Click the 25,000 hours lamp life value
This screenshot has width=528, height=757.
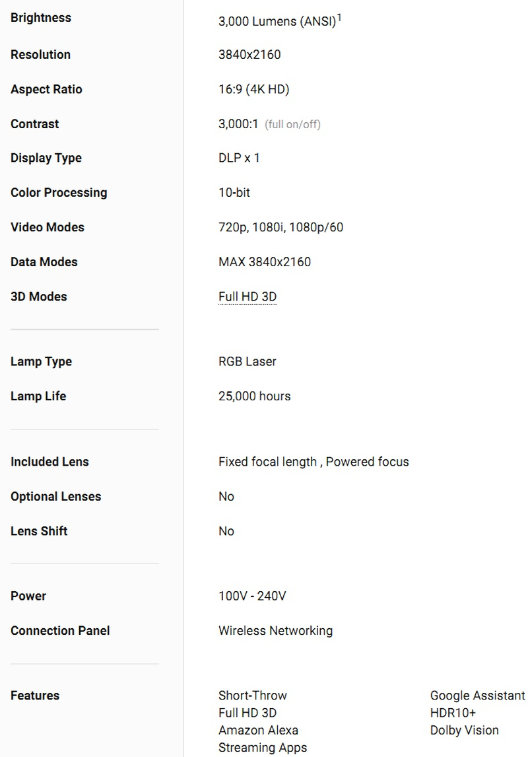[x=255, y=396]
